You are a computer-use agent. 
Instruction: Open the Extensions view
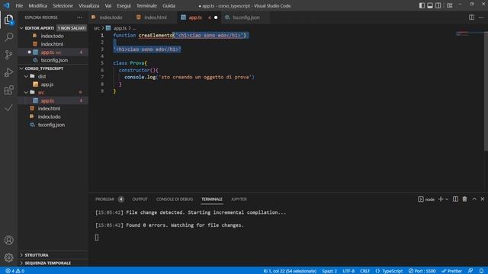point(8,90)
